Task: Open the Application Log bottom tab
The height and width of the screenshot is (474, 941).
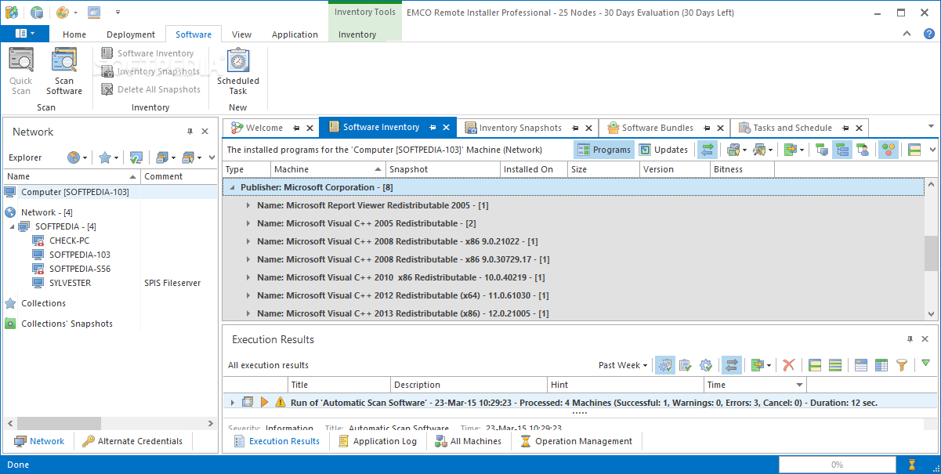Action: 377,441
